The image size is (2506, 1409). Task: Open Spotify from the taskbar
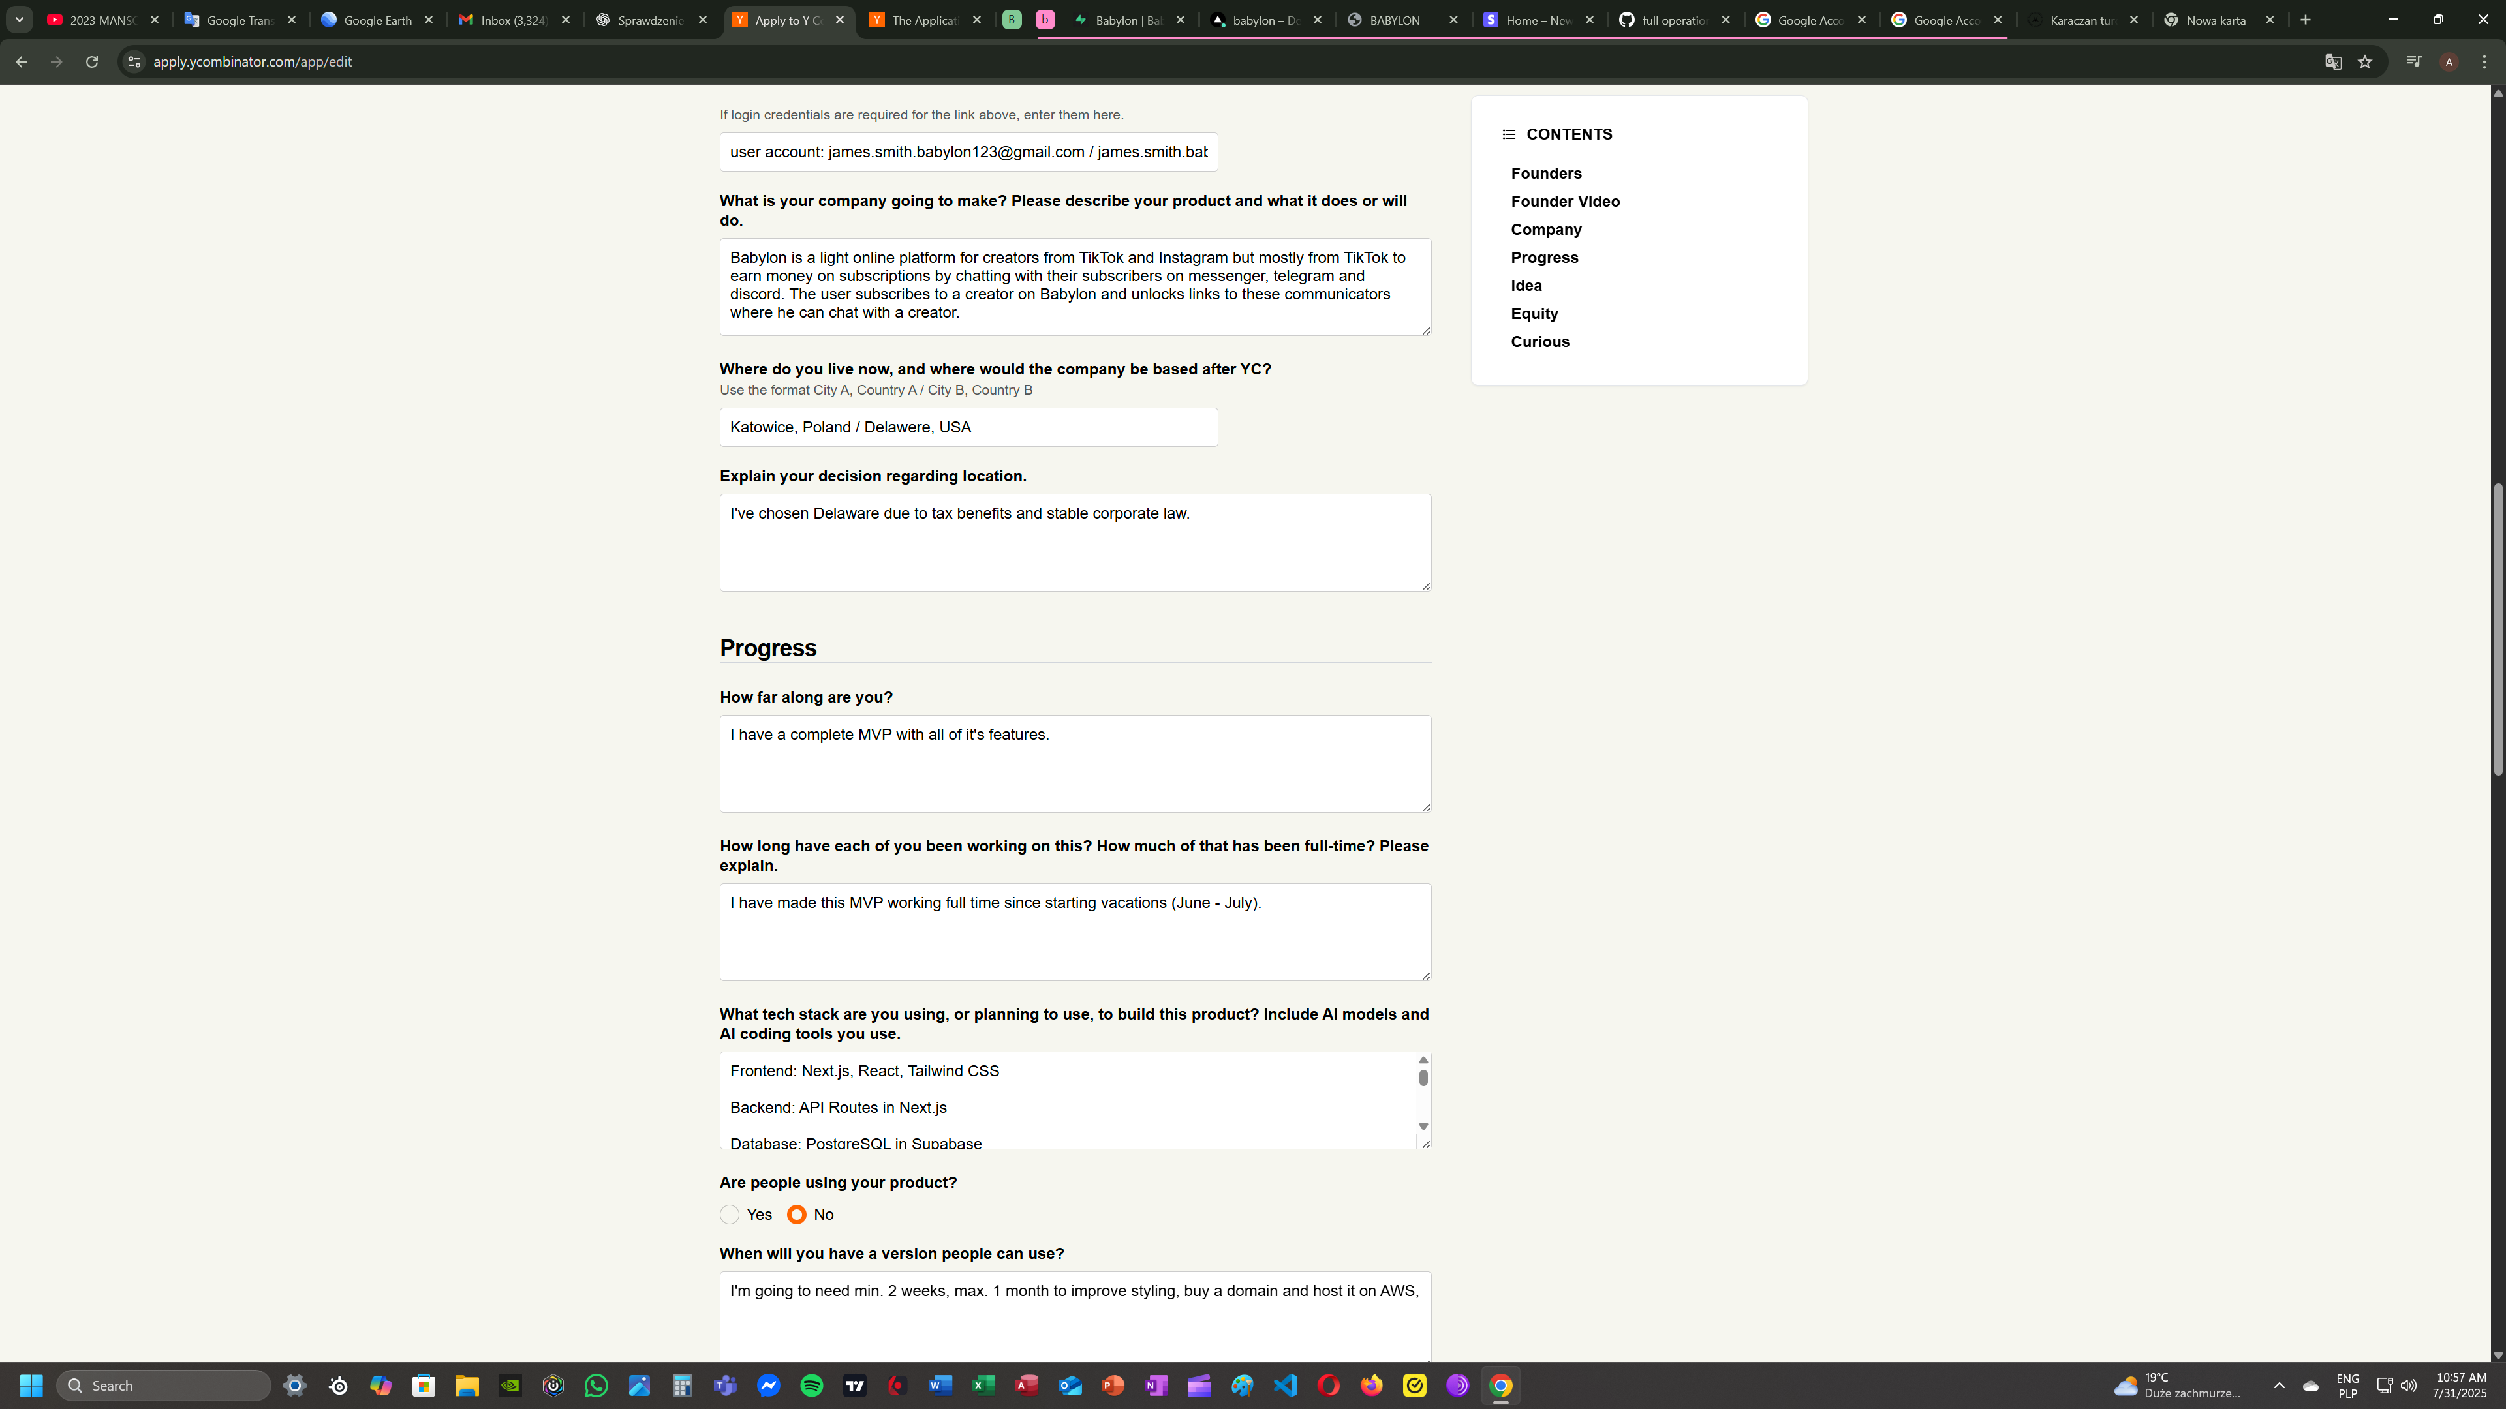[x=811, y=1386]
